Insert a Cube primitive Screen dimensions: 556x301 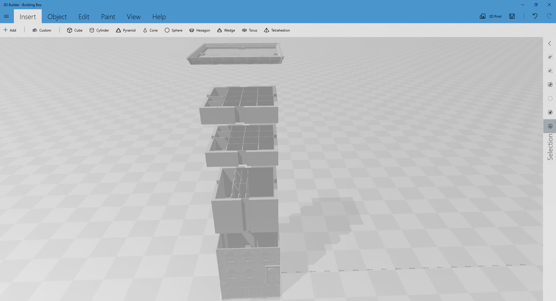tap(75, 30)
